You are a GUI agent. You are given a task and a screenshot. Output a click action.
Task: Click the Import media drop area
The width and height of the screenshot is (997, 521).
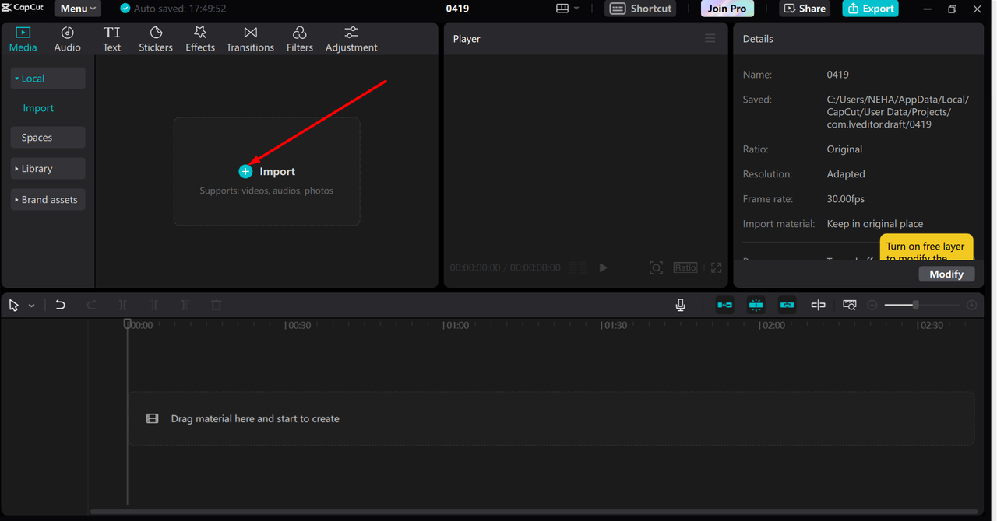[x=266, y=172]
